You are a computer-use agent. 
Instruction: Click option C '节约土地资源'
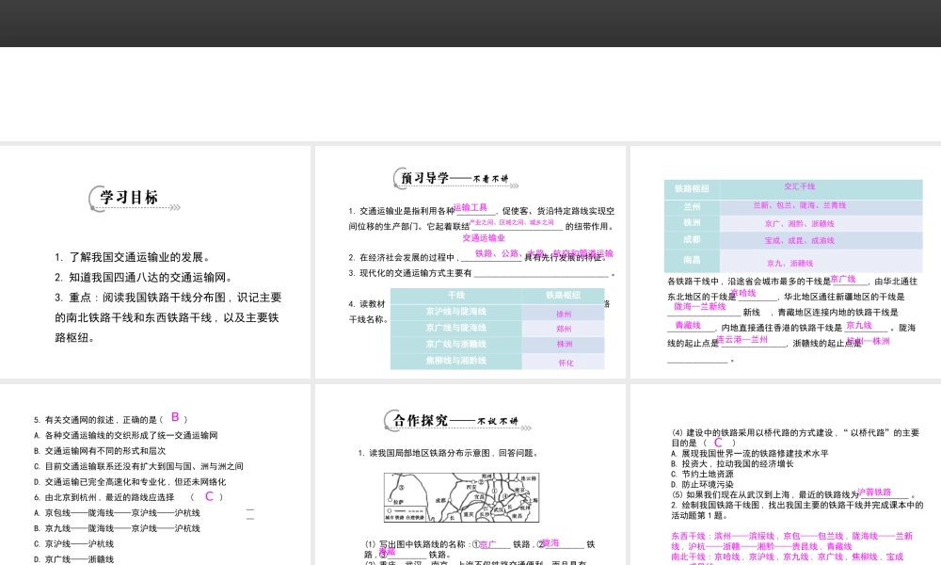click(x=702, y=475)
